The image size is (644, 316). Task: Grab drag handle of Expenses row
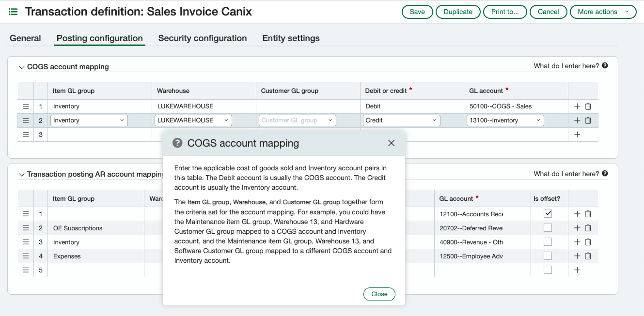pyautogui.click(x=26, y=256)
